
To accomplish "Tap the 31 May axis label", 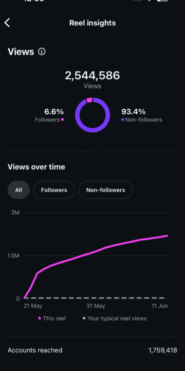I will (96, 306).
